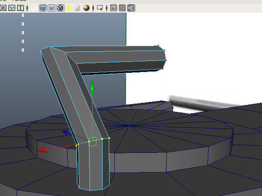The width and height of the screenshot is (262, 196).
Task: Click the red X-axis manipulator arrow
Action: click(42, 150)
